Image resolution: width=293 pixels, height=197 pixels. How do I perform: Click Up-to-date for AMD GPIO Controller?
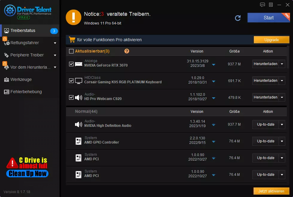[x=265, y=141]
